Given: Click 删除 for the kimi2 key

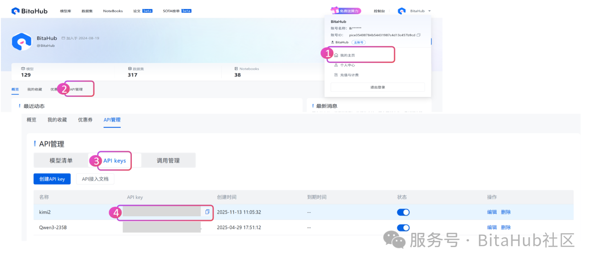Looking at the screenshot, I should [x=506, y=212].
